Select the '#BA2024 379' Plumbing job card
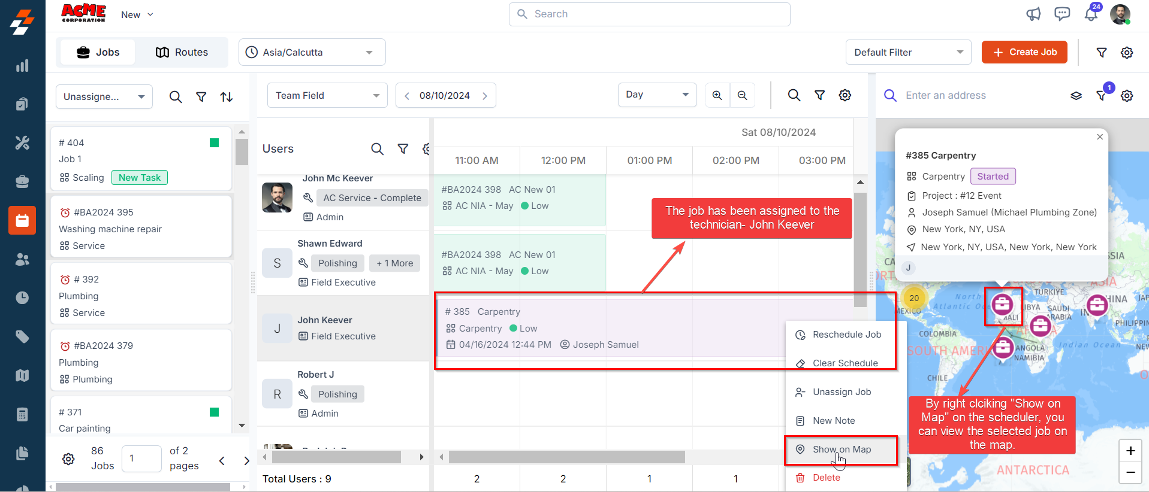 tap(141, 360)
